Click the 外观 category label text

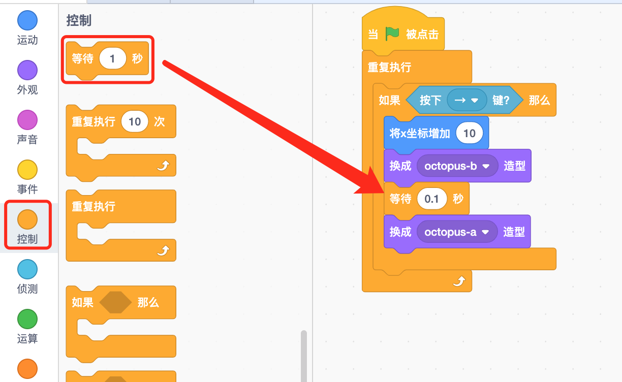click(27, 90)
